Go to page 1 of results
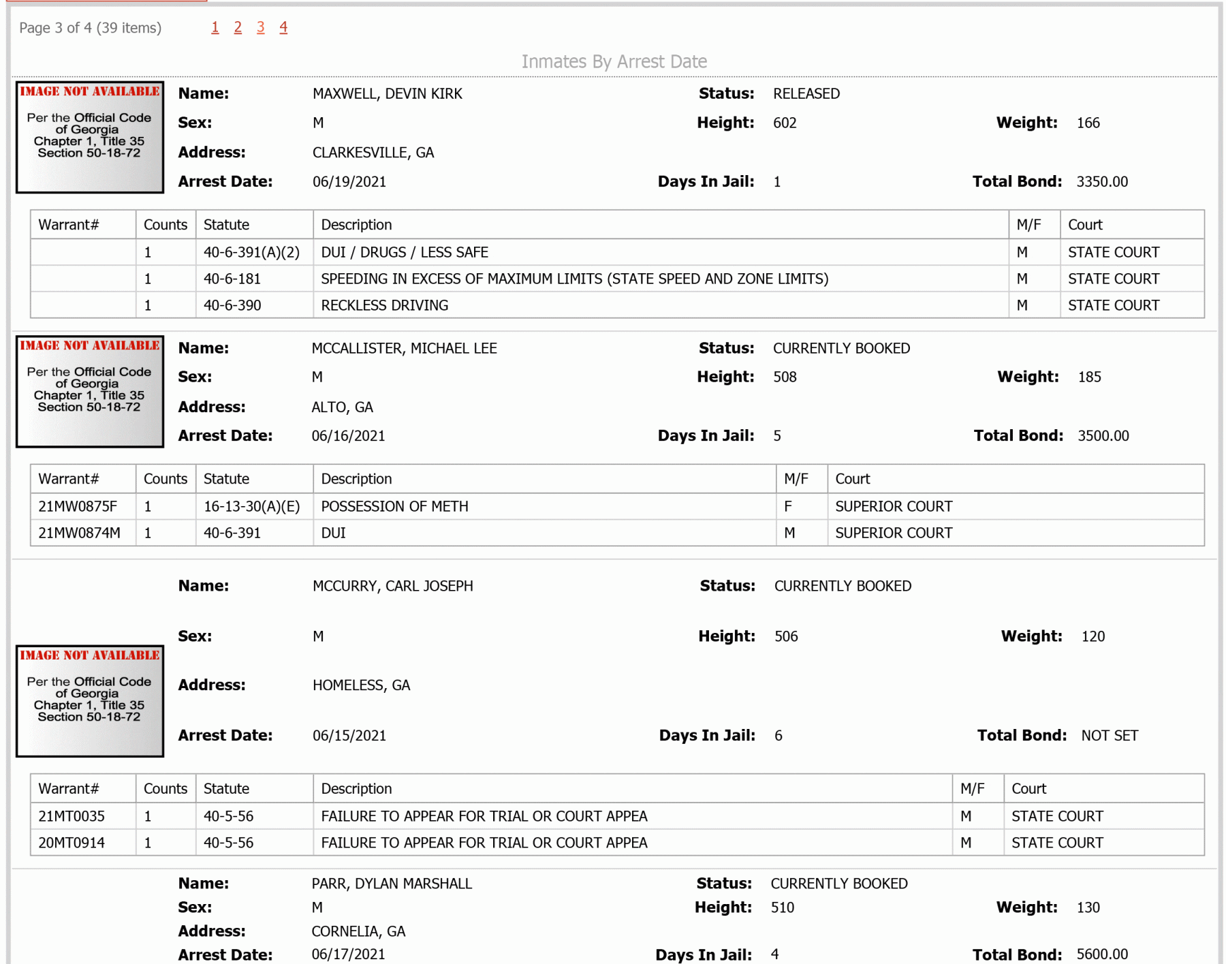This screenshot has width=1226, height=964. coord(215,28)
